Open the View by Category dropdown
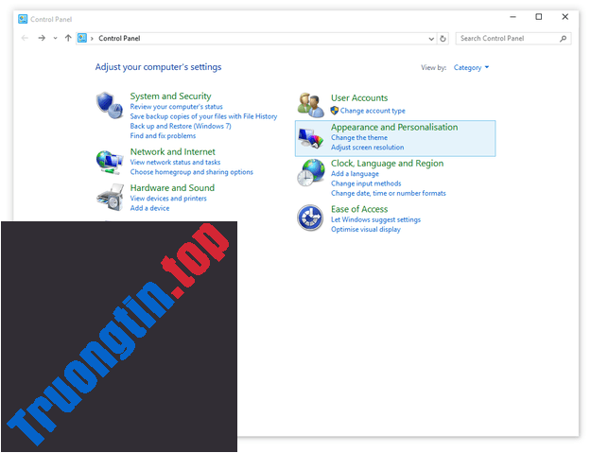The height and width of the screenshot is (453, 591). [x=471, y=68]
